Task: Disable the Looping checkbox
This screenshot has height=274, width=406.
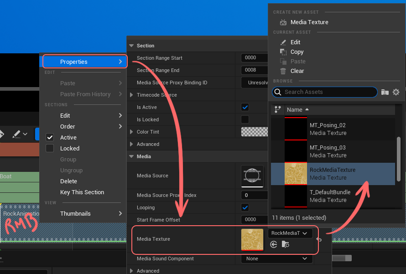Action: 245,207
